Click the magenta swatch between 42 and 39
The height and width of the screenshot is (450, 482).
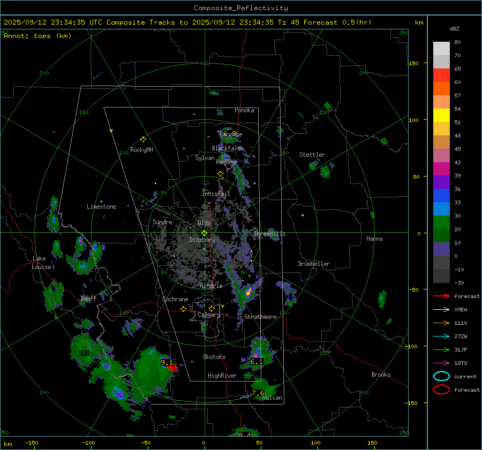(441, 169)
